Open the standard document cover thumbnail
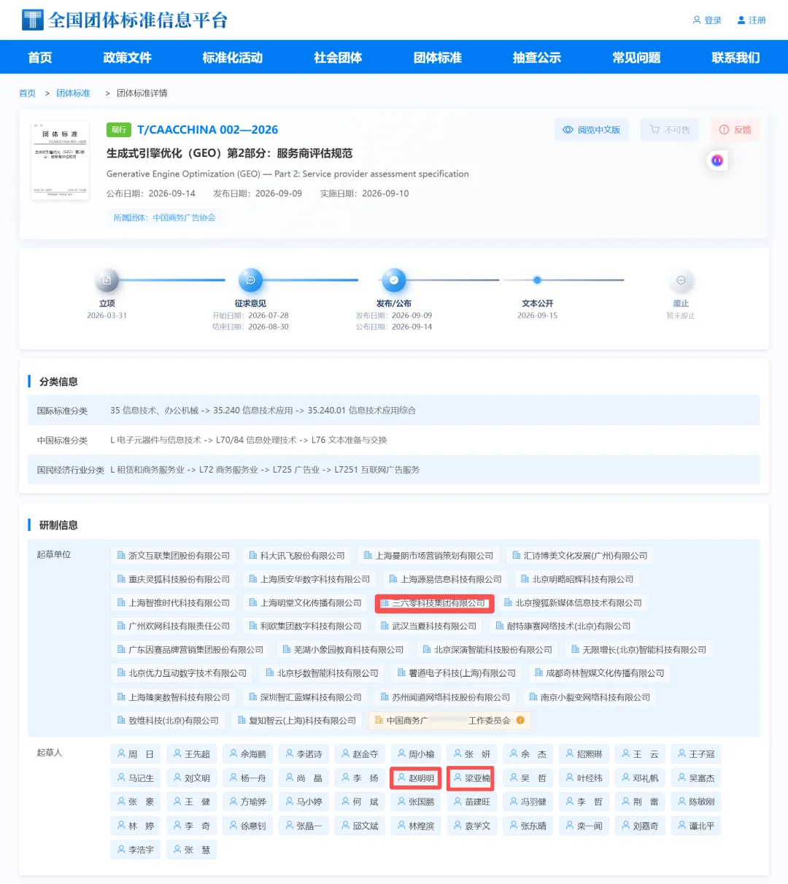 [x=61, y=160]
